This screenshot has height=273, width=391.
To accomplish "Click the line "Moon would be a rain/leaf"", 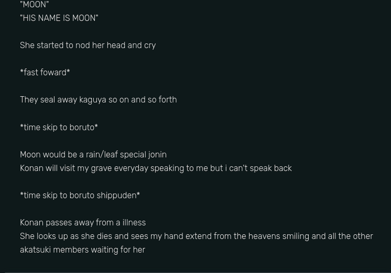I will click(x=93, y=155).
